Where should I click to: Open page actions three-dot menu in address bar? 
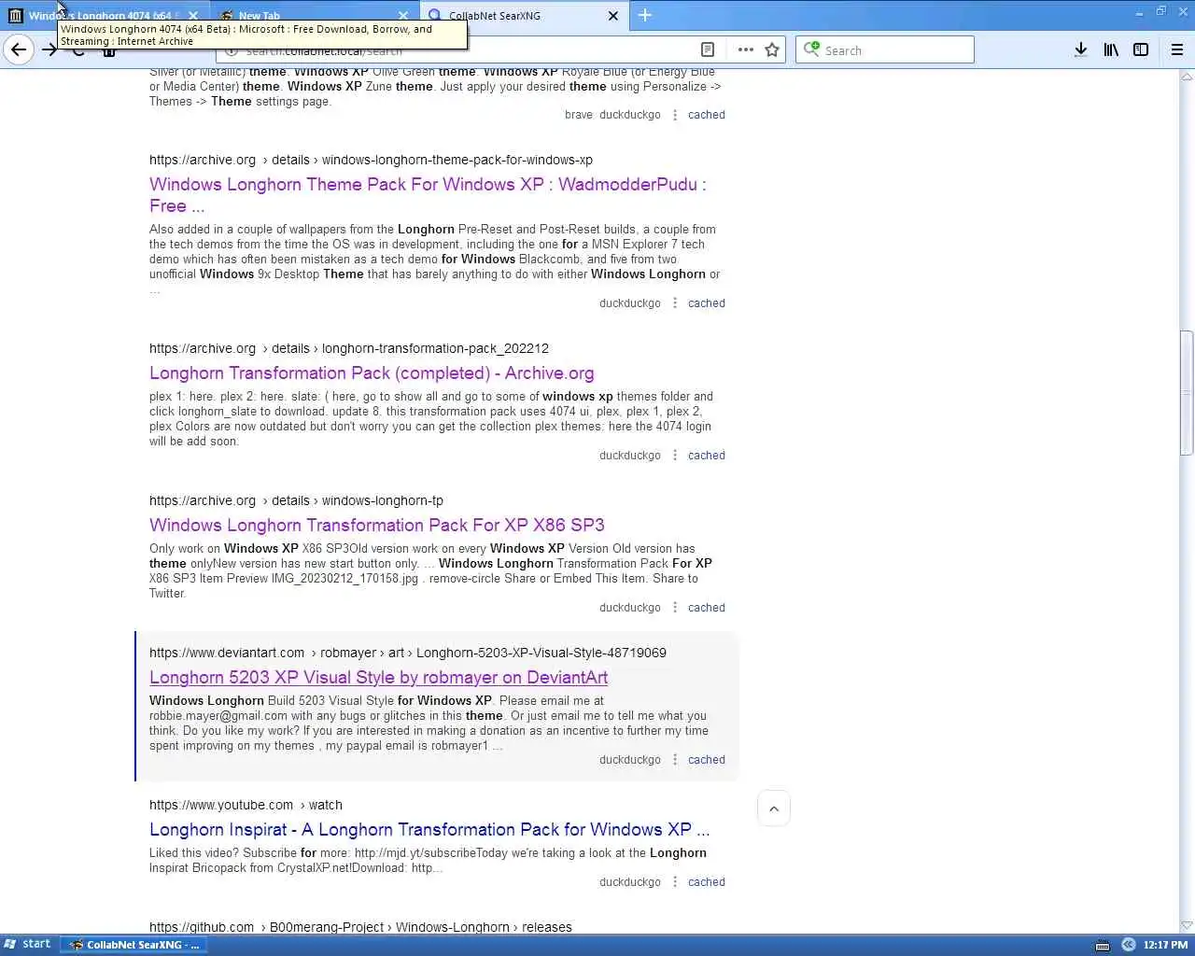(x=745, y=49)
